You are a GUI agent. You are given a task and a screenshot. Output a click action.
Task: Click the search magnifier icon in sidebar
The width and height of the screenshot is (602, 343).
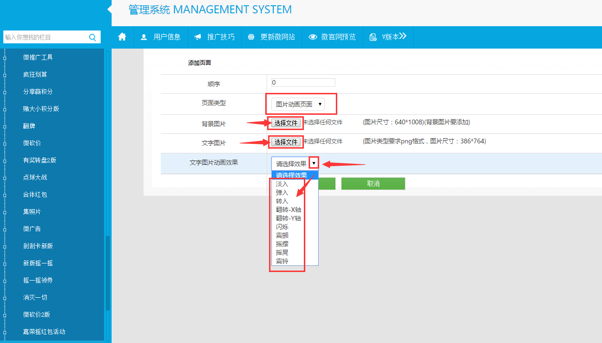(x=93, y=37)
